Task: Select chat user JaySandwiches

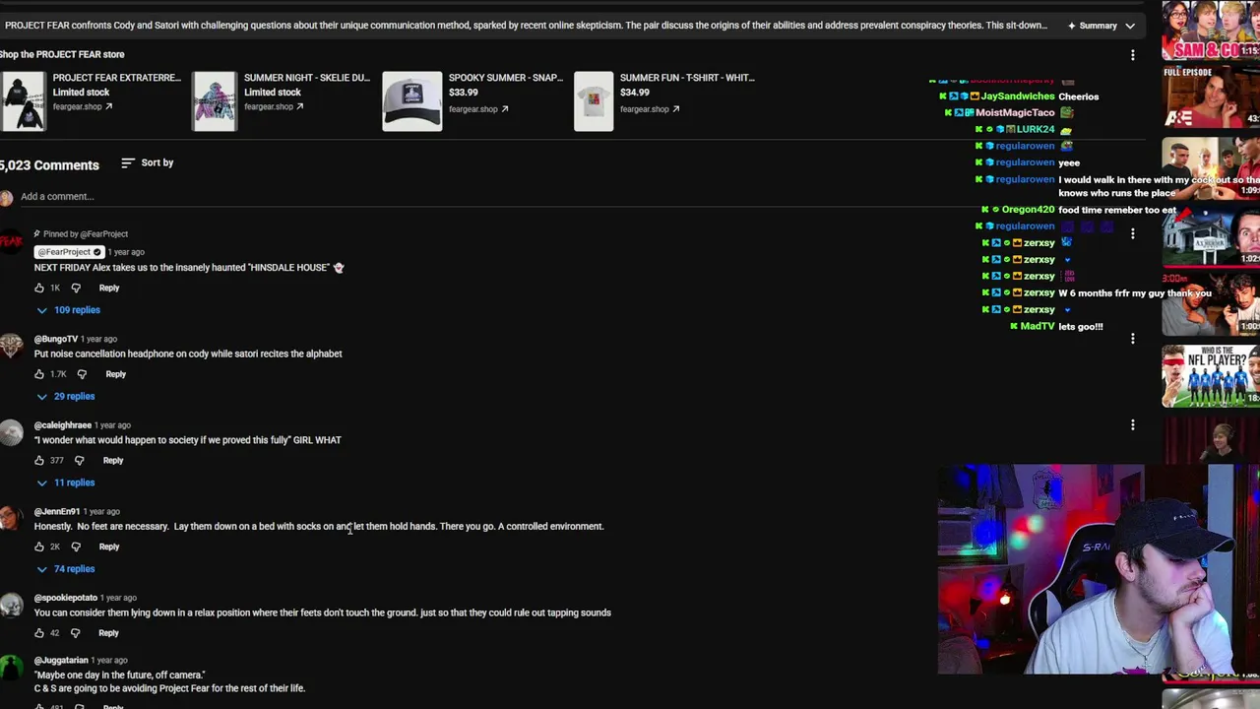Action: click(1017, 97)
